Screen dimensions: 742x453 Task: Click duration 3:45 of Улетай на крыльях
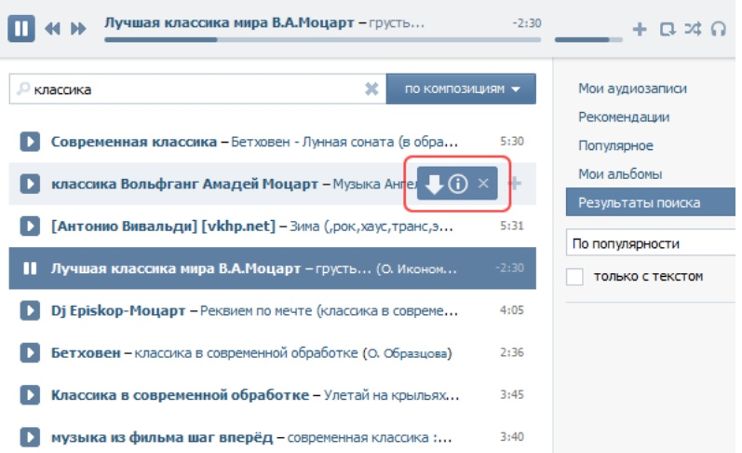512,394
